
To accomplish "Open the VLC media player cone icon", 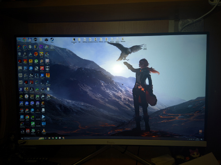I will [44, 130].
